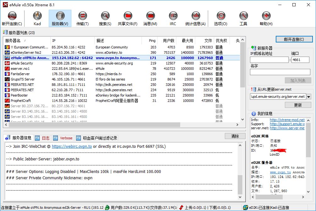Open the Options (选项) toolbar icon
Image resolution: width=316 pixels, height=211 pixels.
[x=221, y=19]
